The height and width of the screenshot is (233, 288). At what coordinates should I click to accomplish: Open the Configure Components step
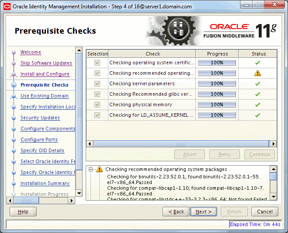tap(48, 129)
